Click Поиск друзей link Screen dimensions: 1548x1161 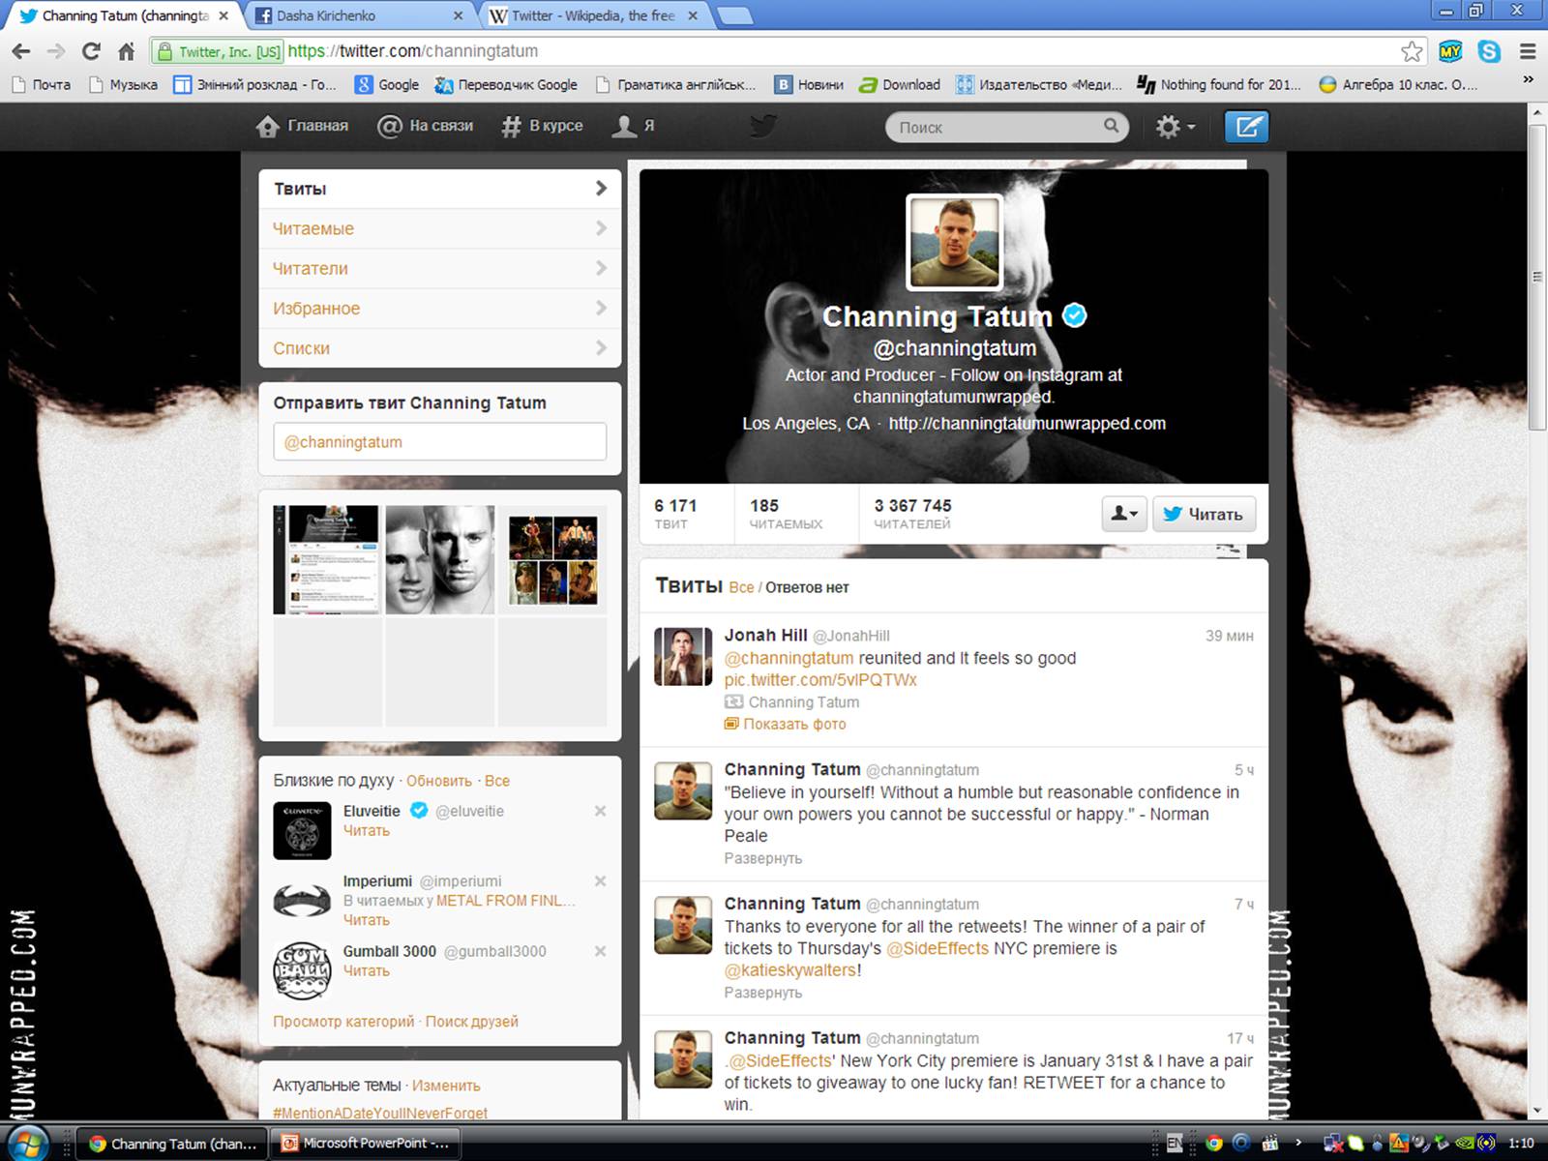(x=472, y=1022)
